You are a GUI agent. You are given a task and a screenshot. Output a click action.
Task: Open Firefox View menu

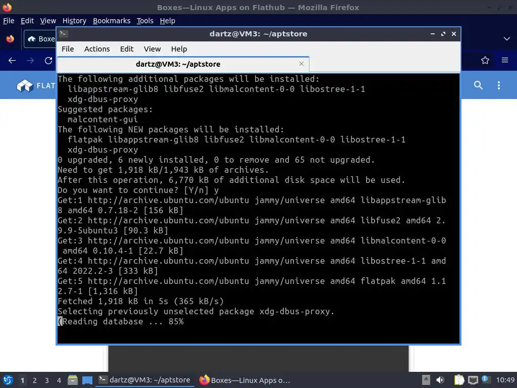pos(48,21)
